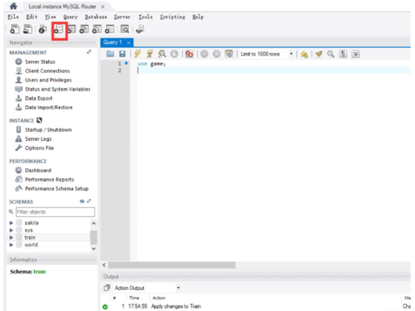Screen dimensions: 415x311
Task: Open the Action Output dropdown
Action: (178, 288)
